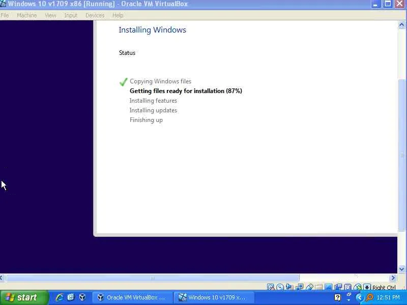Open the Input menu
Screen dimensions: 407x305
tap(71, 15)
